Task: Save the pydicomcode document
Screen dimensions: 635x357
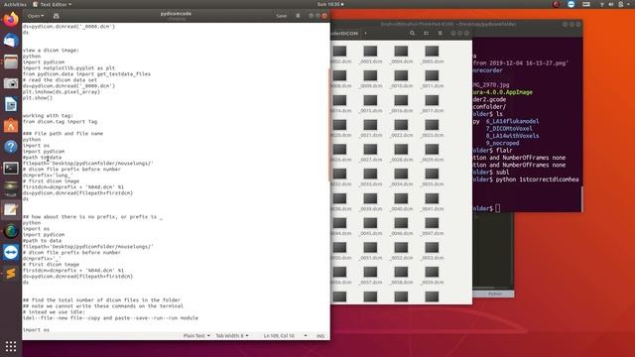Action: pyautogui.click(x=281, y=16)
